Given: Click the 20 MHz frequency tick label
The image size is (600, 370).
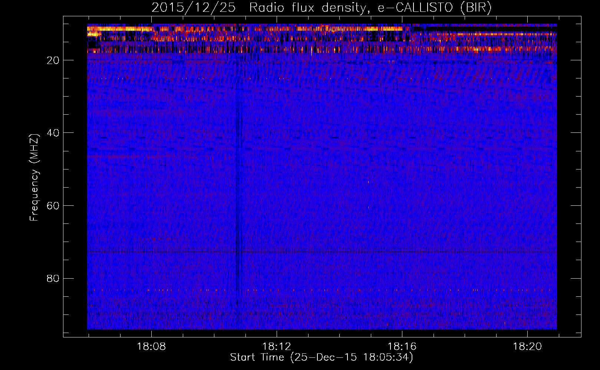Looking at the screenshot, I should click(x=53, y=60).
